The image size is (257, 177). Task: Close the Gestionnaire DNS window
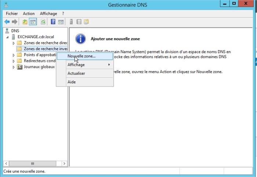pyautogui.click(x=246, y=4)
